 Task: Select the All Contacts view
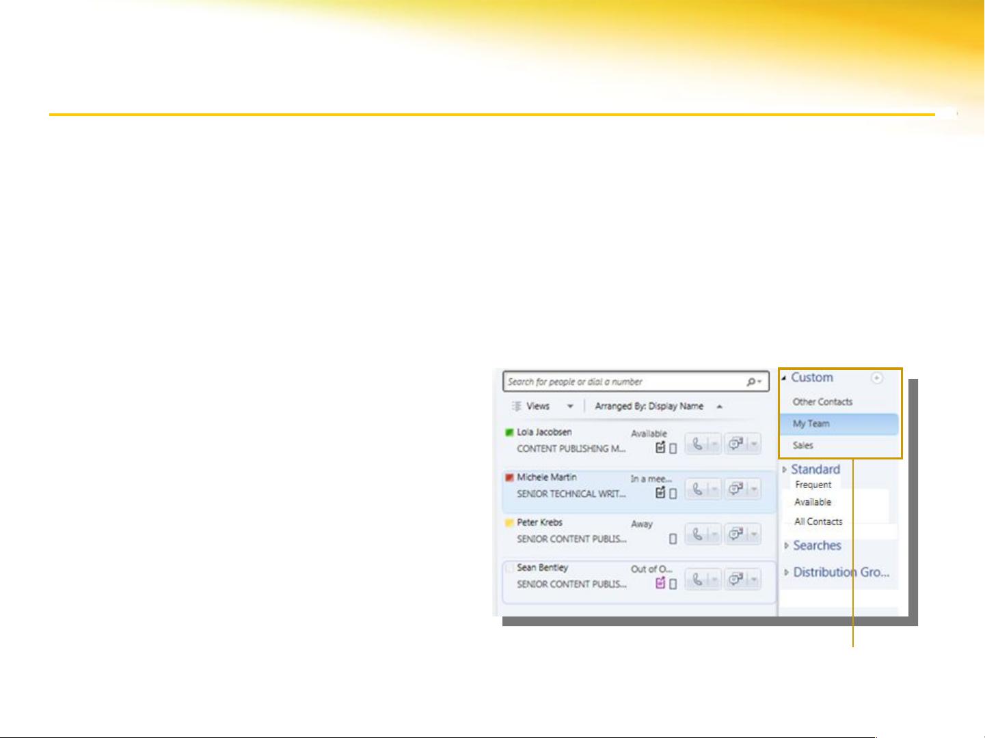818,522
